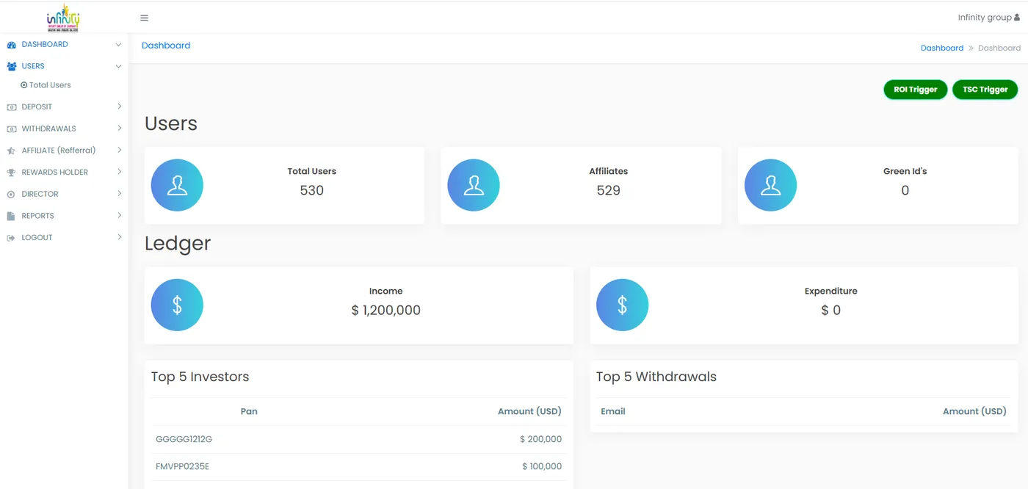Open the Infinity group account menu
Image resolution: width=1028 pixels, height=489 pixels.
click(988, 18)
